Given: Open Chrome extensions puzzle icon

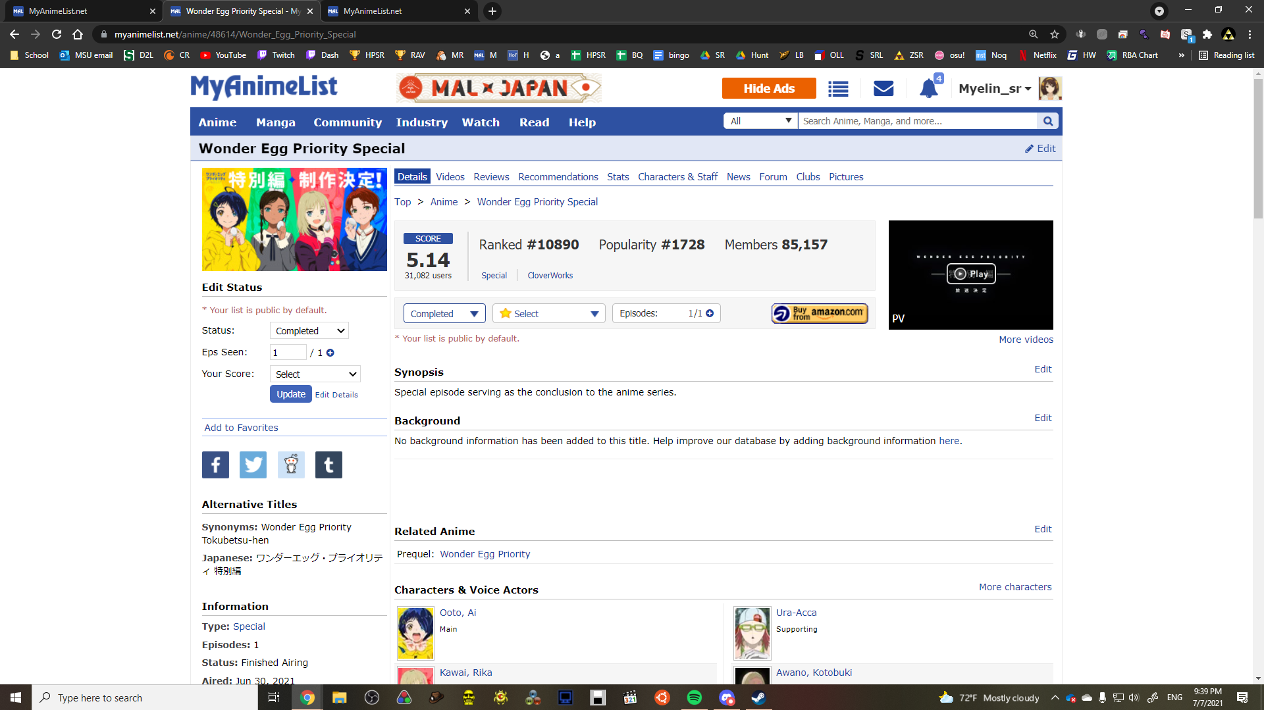Looking at the screenshot, I should pyautogui.click(x=1207, y=34).
